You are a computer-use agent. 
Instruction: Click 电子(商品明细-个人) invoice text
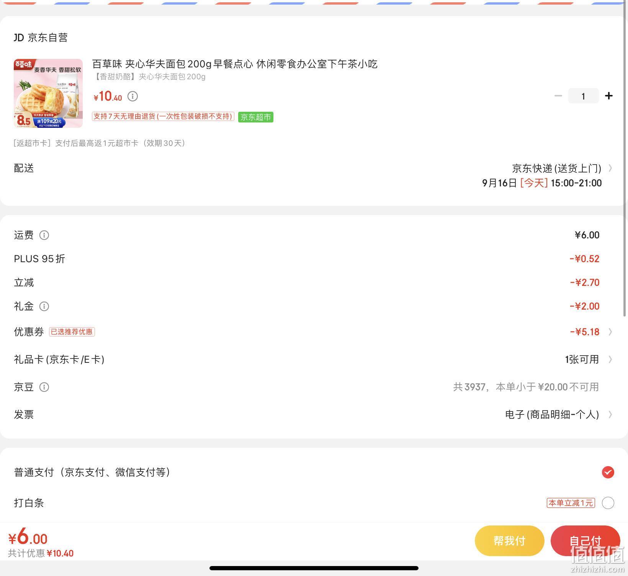click(x=552, y=414)
